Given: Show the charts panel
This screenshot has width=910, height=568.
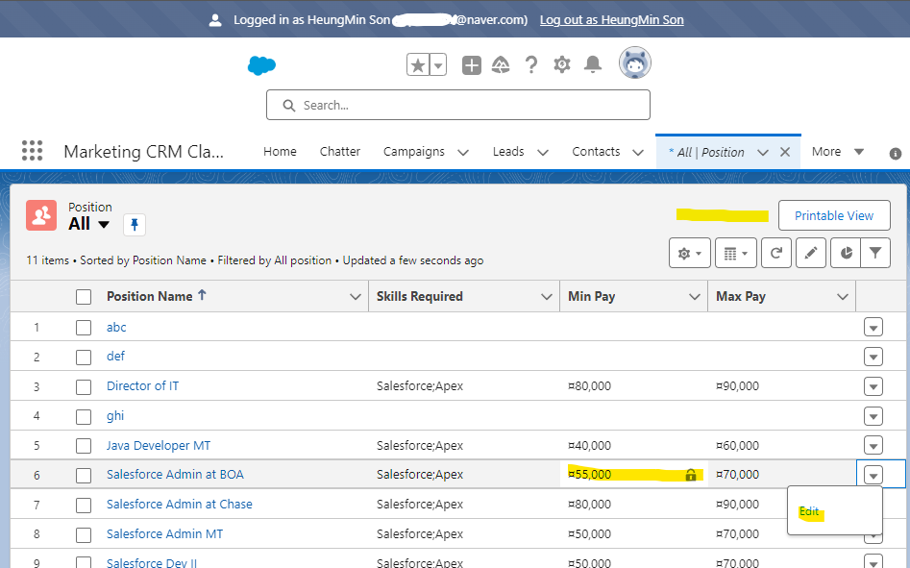Looking at the screenshot, I should click(847, 253).
